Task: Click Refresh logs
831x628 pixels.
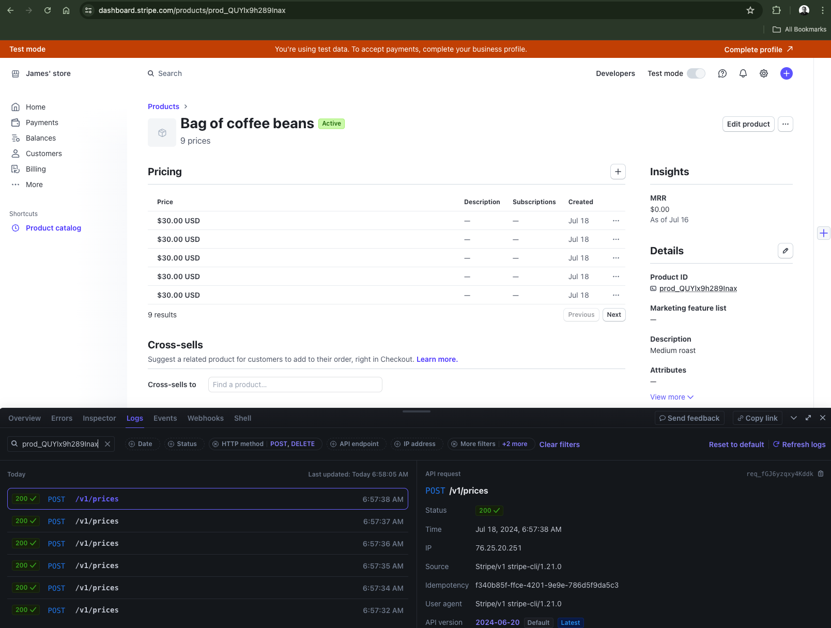Action: click(799, 445)
